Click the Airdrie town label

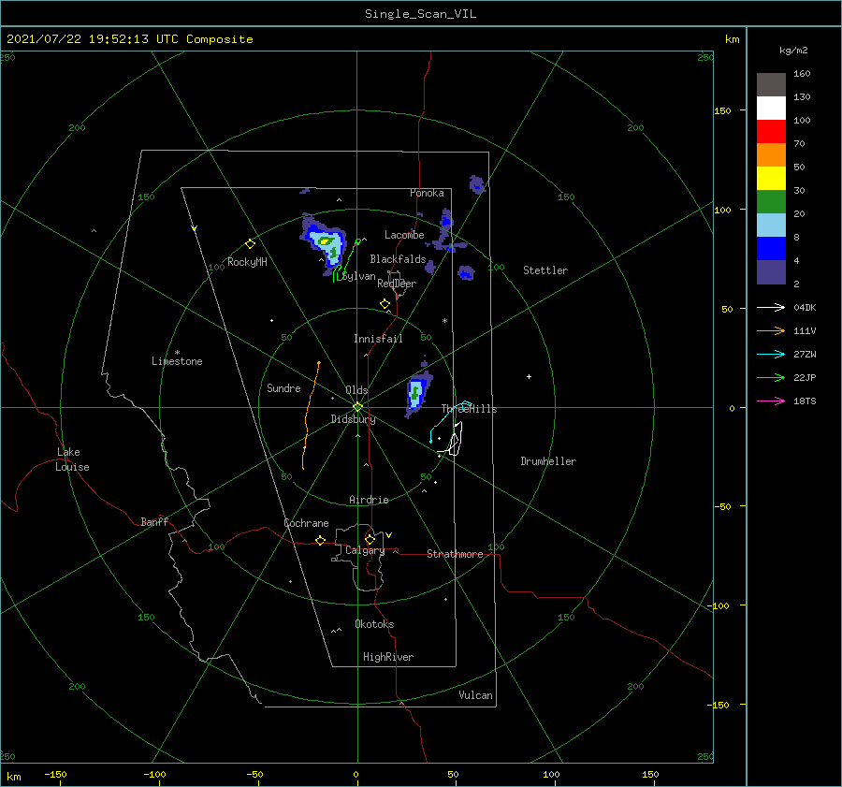[369, 500]
